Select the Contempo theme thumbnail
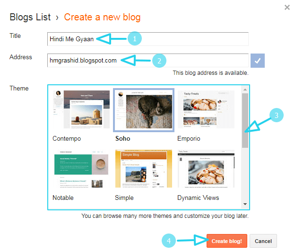 click(81, 109)
